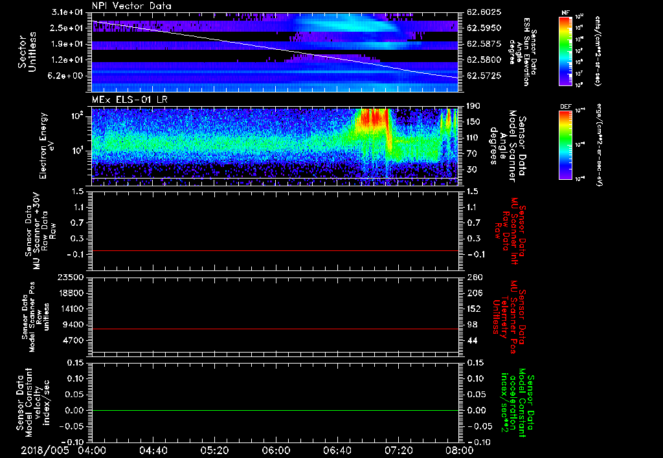Click the 98 telemetry tick value
663x458 pixels.
click(472, 325)
